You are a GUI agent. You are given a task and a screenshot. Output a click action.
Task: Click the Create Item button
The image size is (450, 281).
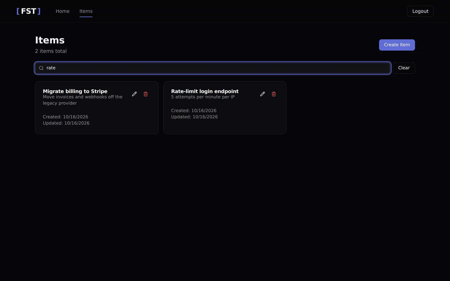[x=397, y=45]
